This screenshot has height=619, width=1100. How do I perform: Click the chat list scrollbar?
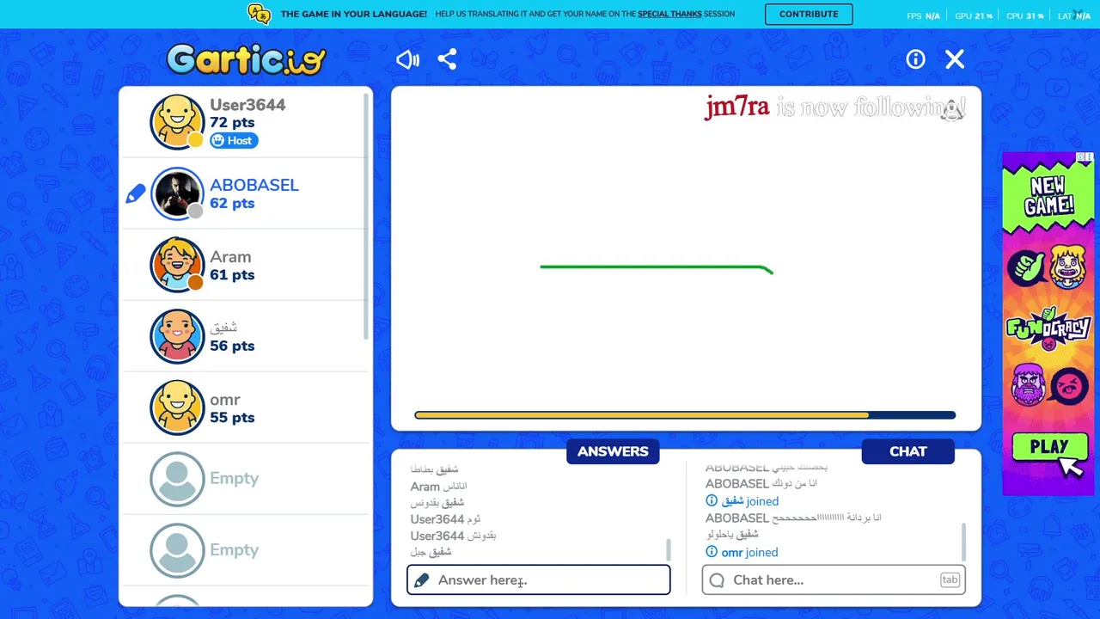(x=964, y=542)
